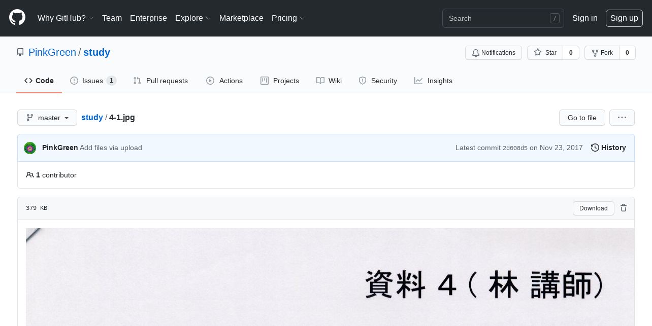
Task: Click the Issues count badge 1
Action: [x=111, y=81]
